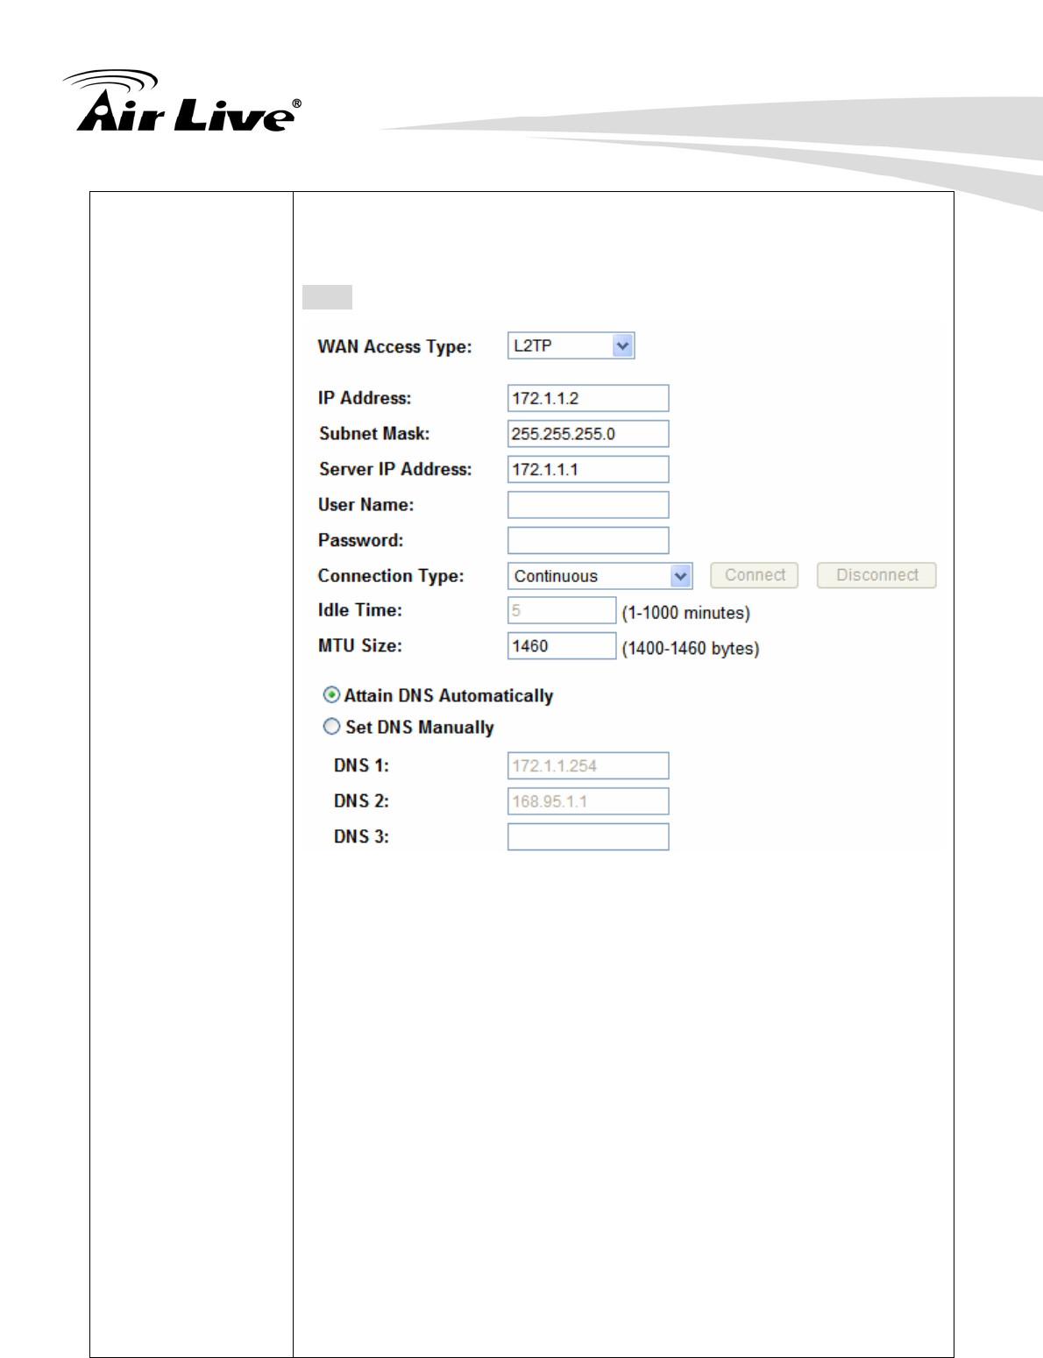Click the "(1-1000 minutes)" hint text

(x=686, y=613)
